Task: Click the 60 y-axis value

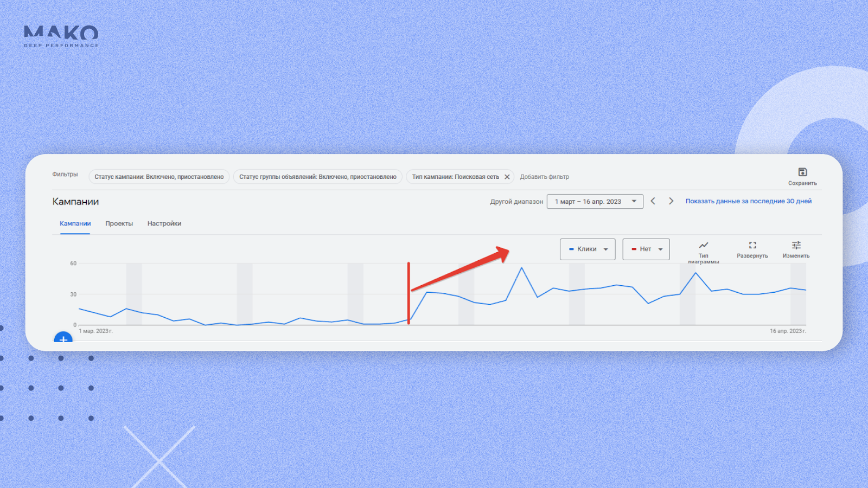Action: (x=73, y=264)
